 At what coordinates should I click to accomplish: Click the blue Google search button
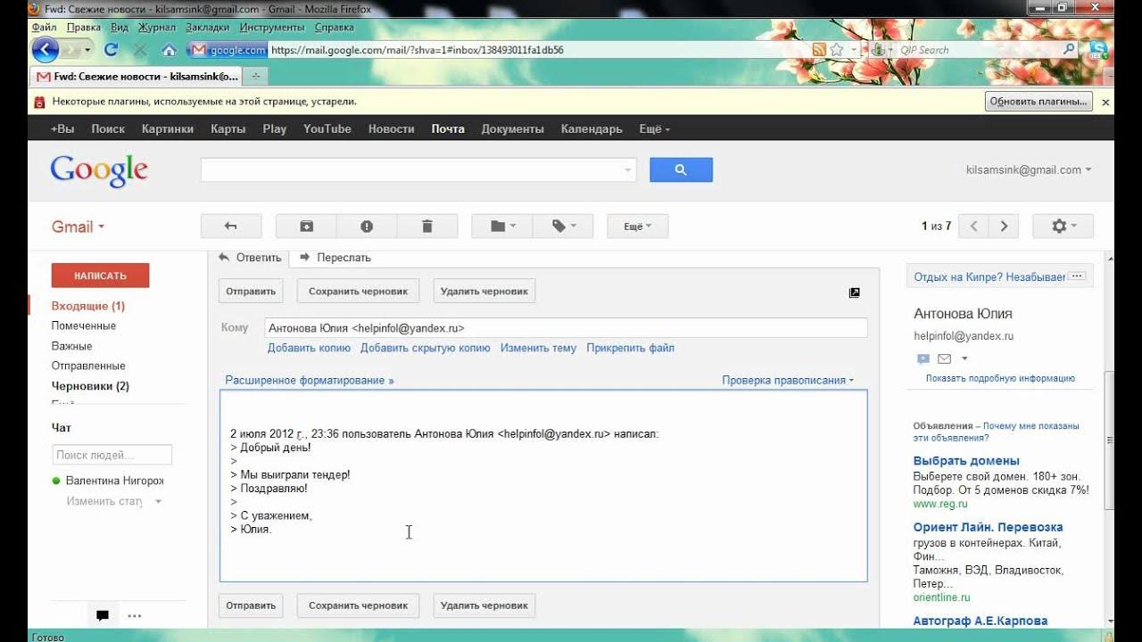(681, 169)
